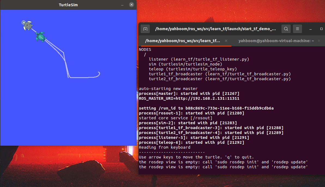Click the process[listener-5] started line
This screenshot has height=187, width=325.
click(194, 138)
